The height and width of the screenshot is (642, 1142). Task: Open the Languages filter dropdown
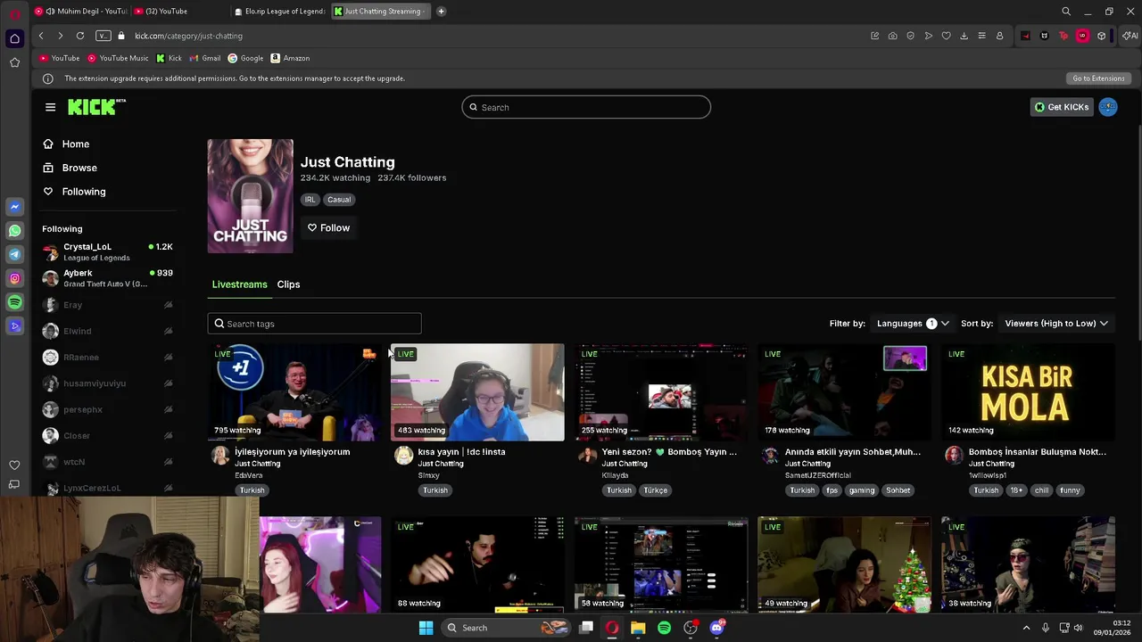click(912, 324)
